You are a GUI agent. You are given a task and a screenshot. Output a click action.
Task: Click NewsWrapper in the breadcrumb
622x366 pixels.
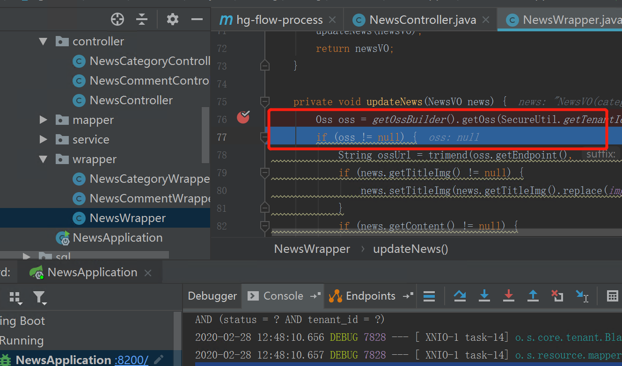pyautogui.click(x=312, y=249)
